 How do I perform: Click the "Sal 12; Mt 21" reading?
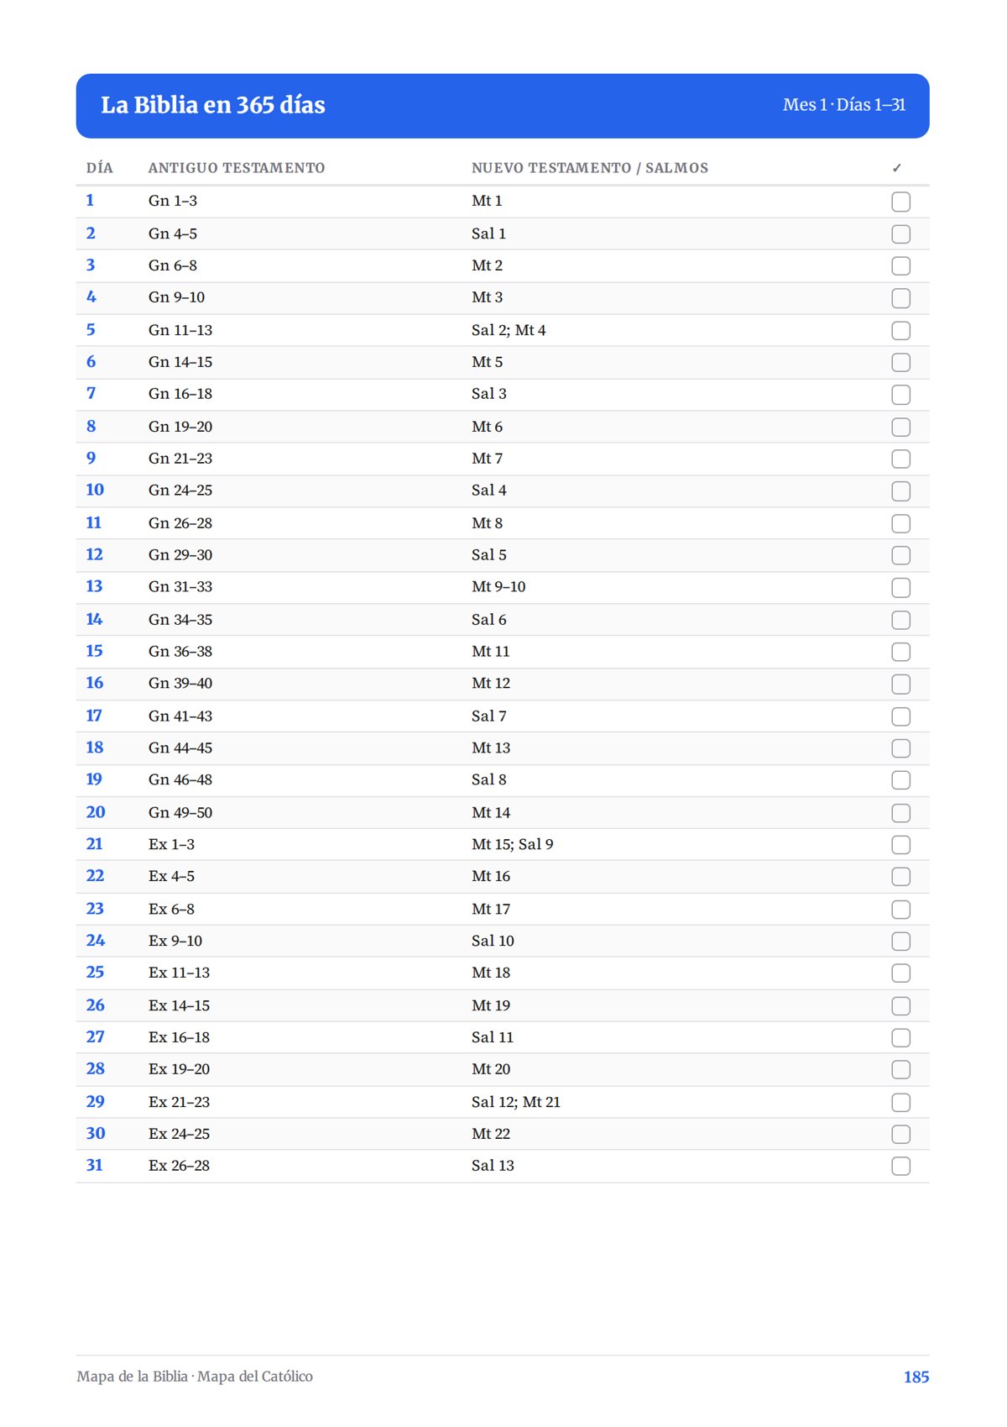(x=516, y=1102)
